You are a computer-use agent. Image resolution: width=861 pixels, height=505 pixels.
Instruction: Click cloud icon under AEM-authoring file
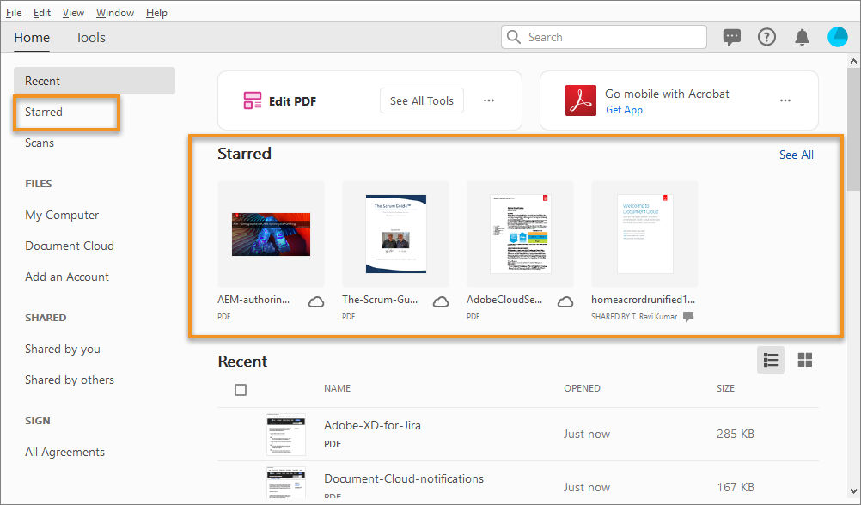point(316,302)
